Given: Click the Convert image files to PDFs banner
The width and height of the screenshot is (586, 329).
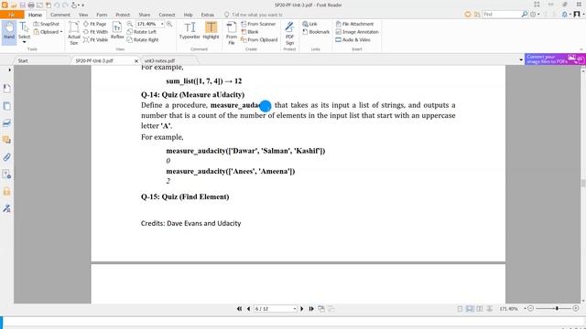Looking at the screenshot, I should (555, 58).
